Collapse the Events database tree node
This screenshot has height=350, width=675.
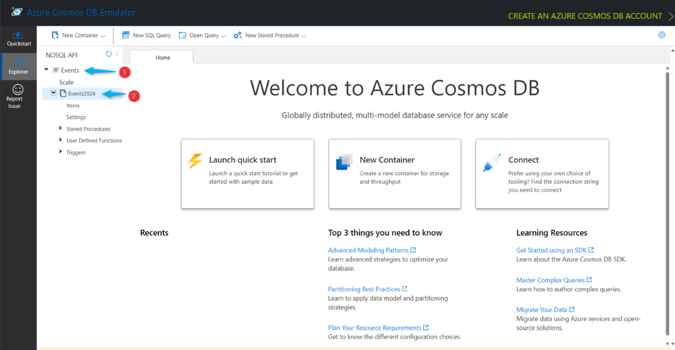pyautogui.click(x=47, y=70)
